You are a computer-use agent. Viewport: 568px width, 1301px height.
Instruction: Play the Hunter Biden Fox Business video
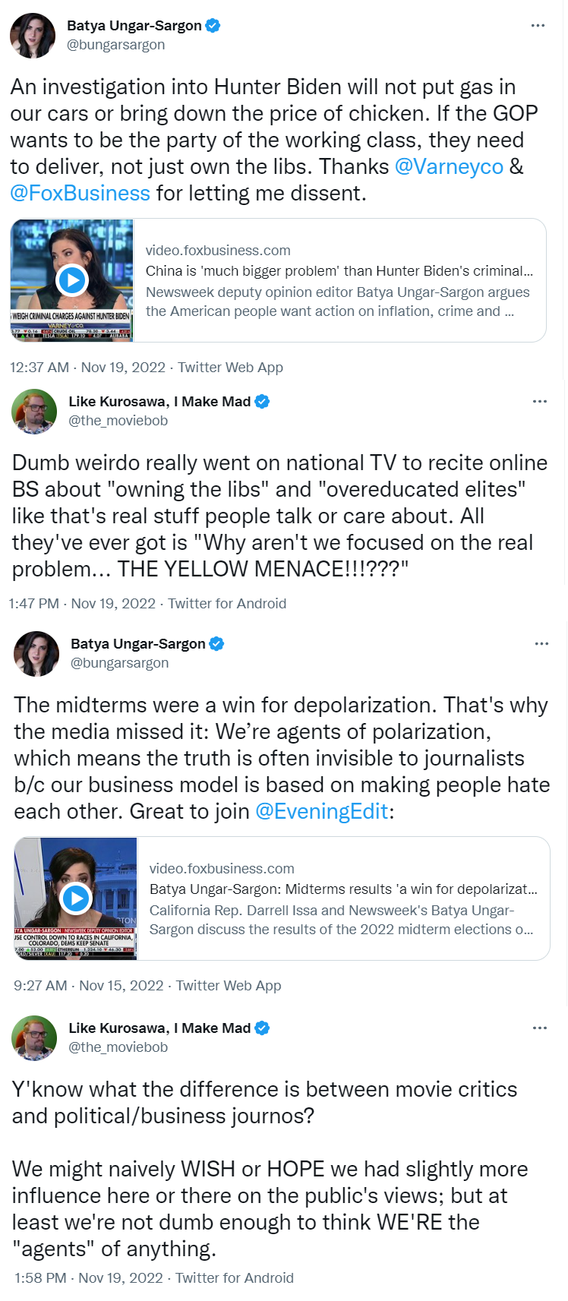coord(72,280)
